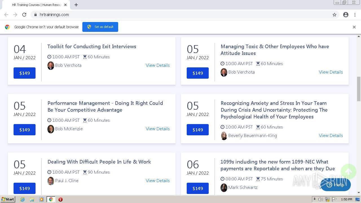
Task: Open the file explorer taskbar icon
Action: coord(32,199)
